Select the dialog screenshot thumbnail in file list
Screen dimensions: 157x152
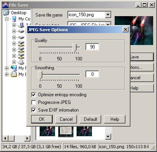66,132
